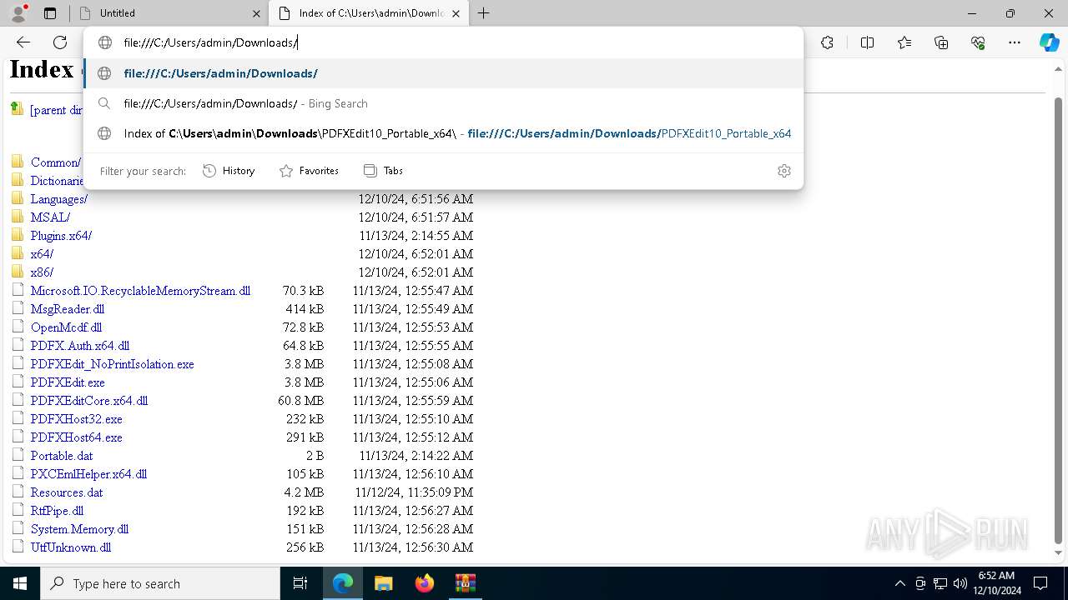Pick the PDFXEdit10_Portable_x64 history suggestion

point(443,133)
